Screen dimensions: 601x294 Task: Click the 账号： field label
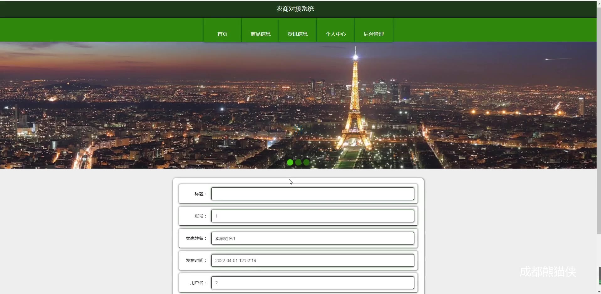click(x=201, y=216)
